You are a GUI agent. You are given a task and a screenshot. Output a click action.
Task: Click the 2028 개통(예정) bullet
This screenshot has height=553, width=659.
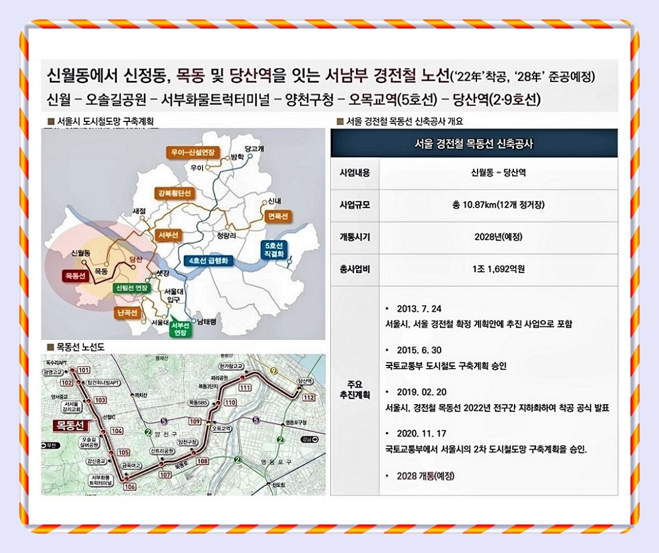425,476
